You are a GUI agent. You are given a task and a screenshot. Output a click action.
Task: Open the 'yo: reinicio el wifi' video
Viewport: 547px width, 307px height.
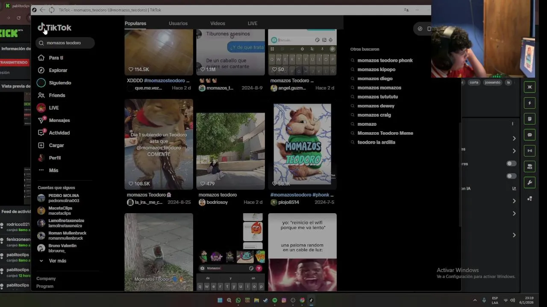coord(303,252)
